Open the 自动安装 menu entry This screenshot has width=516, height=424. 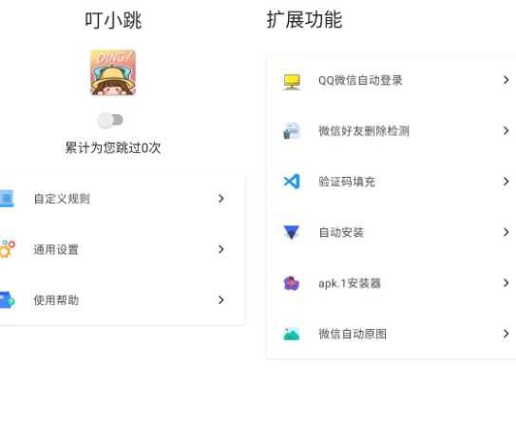click(x=392, y=232)
